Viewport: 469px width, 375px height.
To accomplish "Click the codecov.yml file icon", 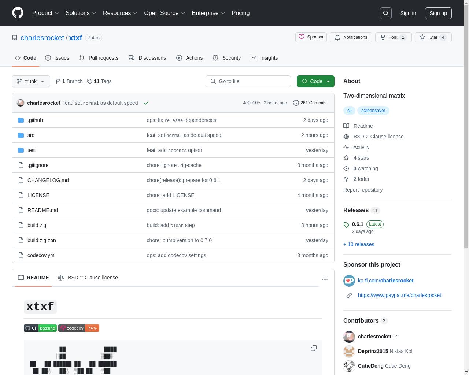I will tap(21, 255).
